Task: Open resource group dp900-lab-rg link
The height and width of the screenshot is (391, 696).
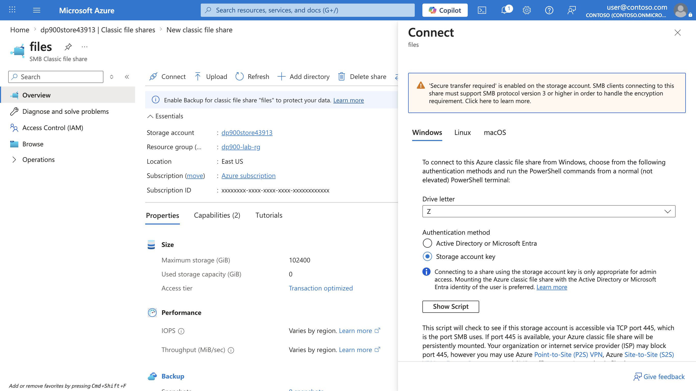Action: [241, 147]
